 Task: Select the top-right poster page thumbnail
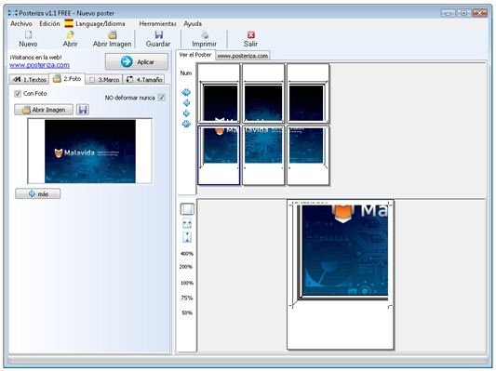[x=308, y=93]
